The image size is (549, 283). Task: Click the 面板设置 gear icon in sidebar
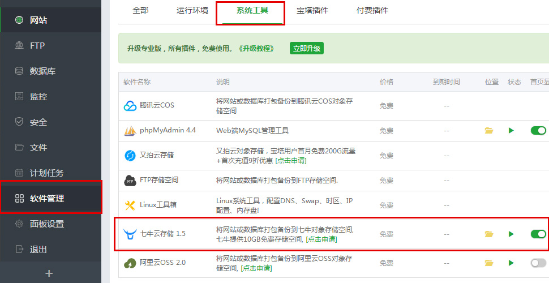point(19,224)
